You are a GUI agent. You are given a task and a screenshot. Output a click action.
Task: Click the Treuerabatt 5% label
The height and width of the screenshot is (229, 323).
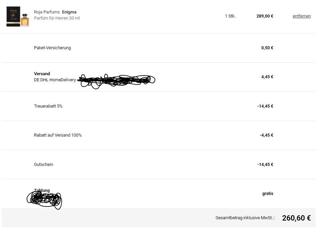coord(48,106)
